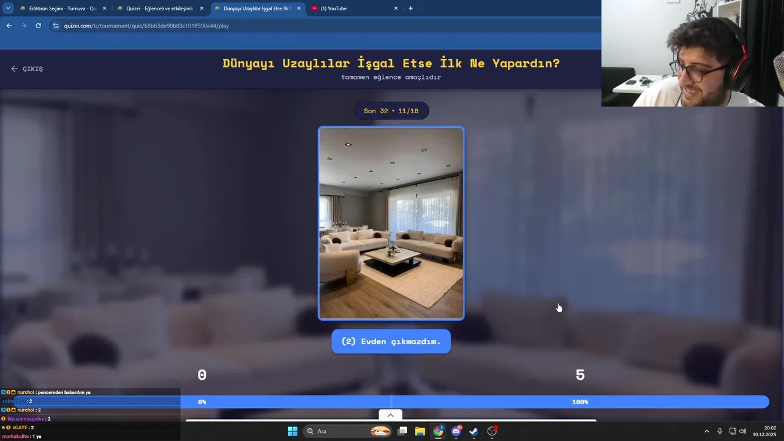This screenshot has width=784, height=441.
Task: Click the site info icon in address bar
Action: tap(56, 26)
